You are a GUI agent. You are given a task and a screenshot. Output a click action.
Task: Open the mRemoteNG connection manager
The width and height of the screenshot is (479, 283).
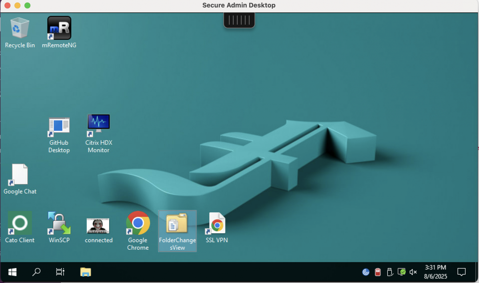tap(59, 27)
